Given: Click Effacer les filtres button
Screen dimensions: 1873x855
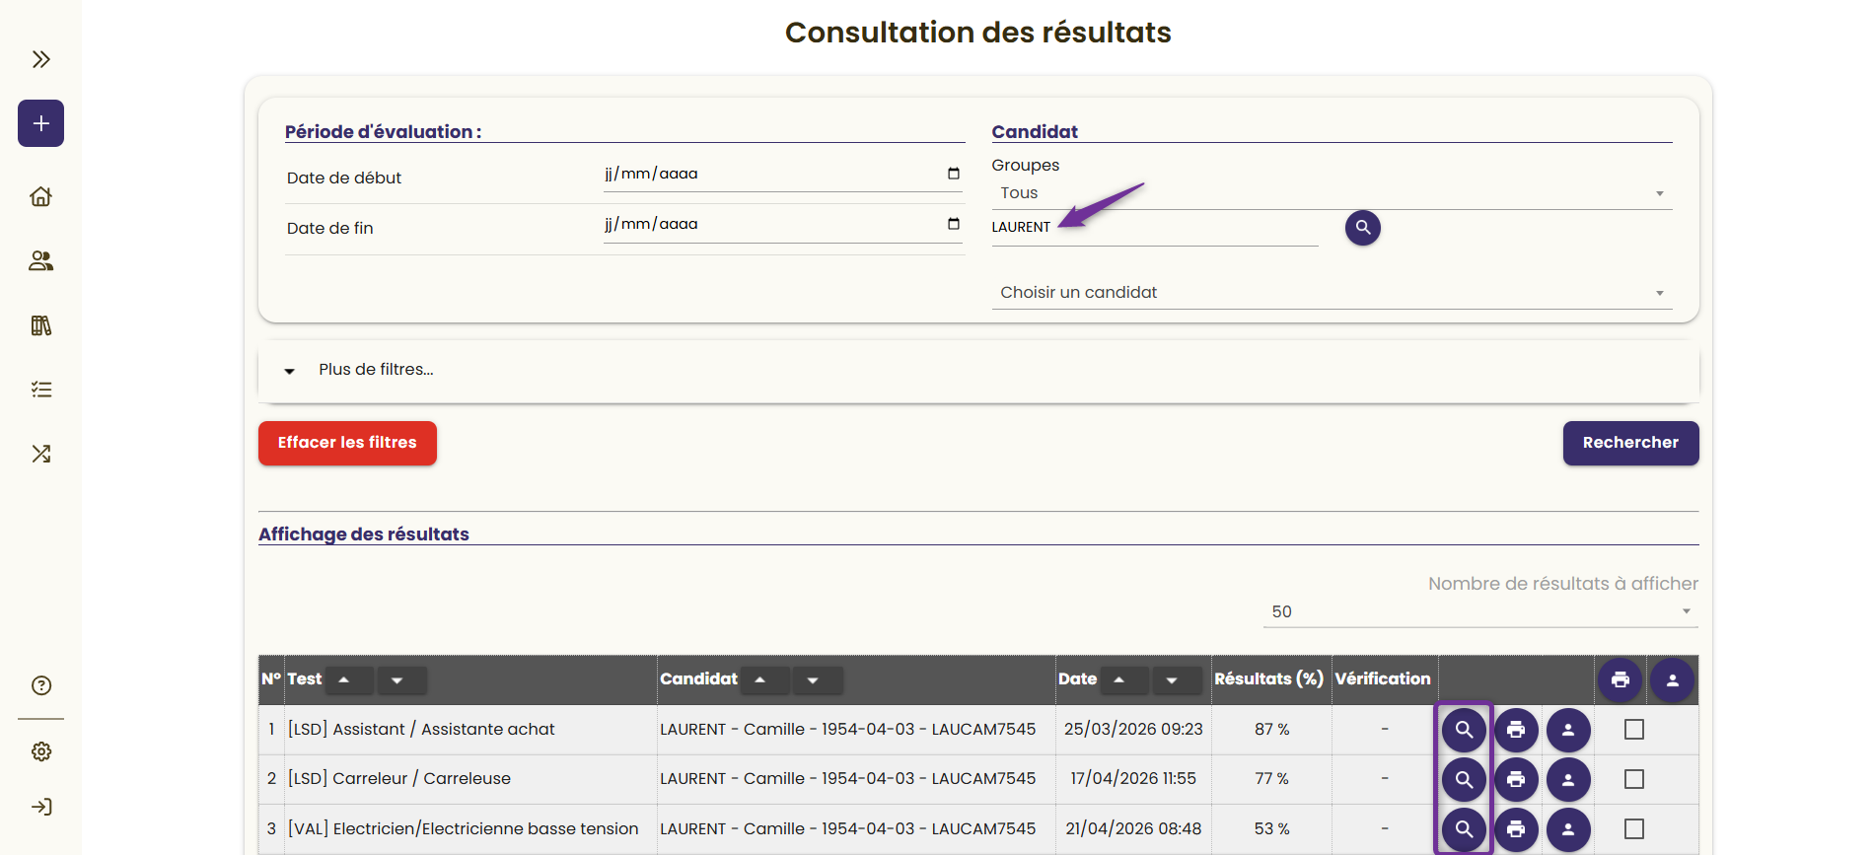Looking at the screenshot, I should click(x=347, y=443).
